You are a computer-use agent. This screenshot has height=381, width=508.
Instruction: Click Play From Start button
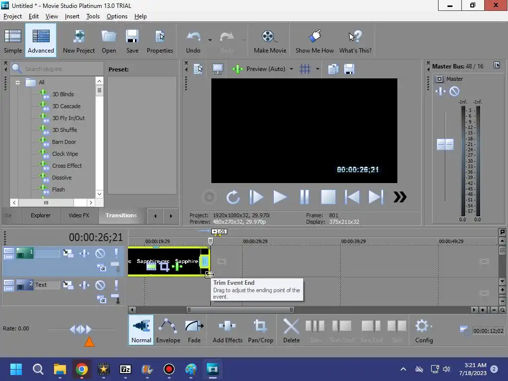click(256, 197)
